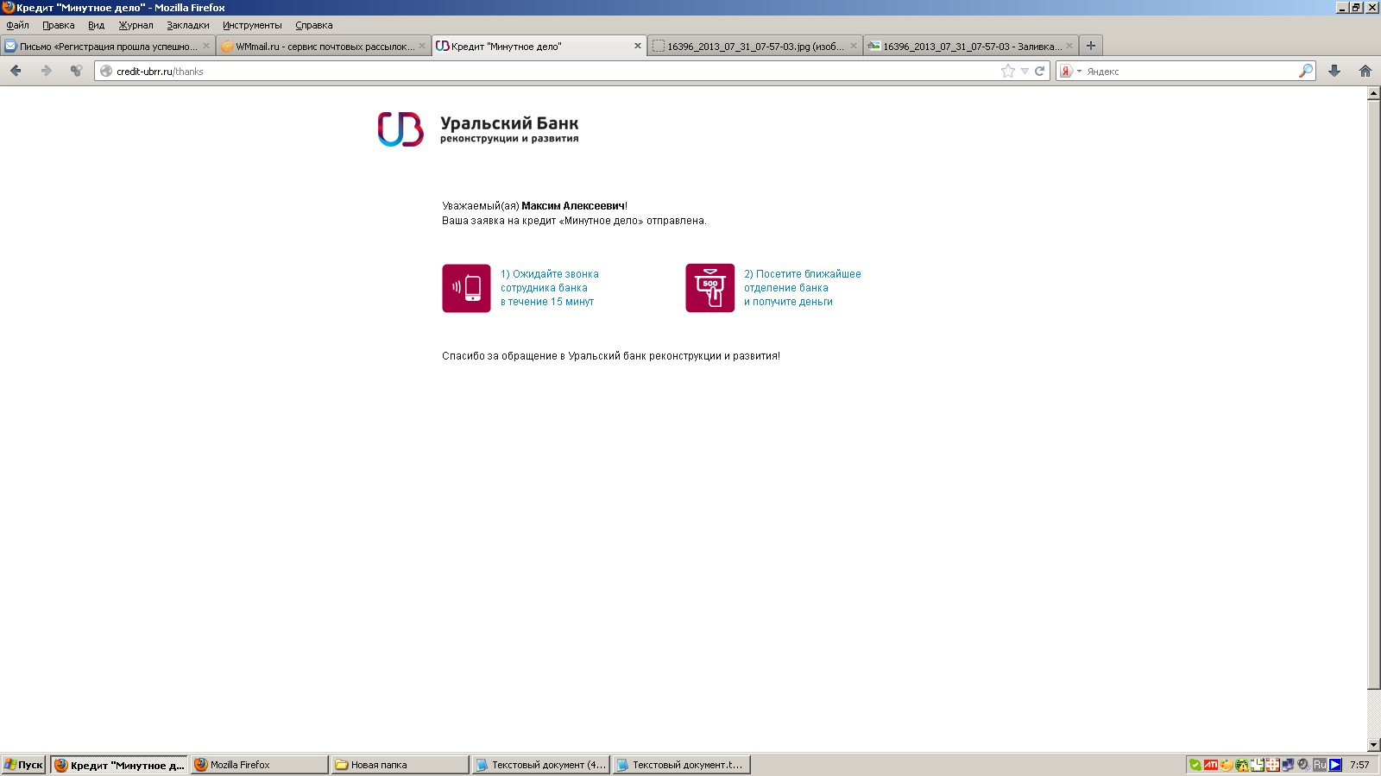Click the blue play arrow tray icon
Screen dimensions: 1381x776
click(1335, 765)
